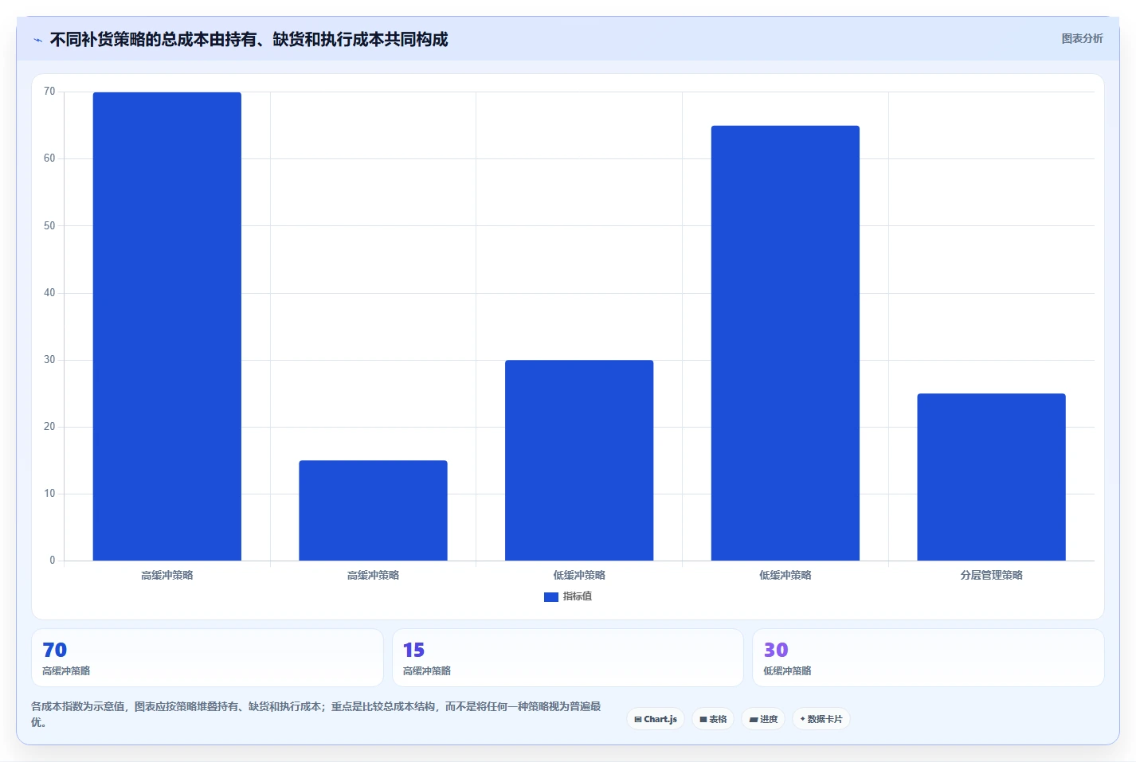This screenshot has height=762, width=1136.
Task: Click the 图表分析 label in the header
Action: point(1082,38)
